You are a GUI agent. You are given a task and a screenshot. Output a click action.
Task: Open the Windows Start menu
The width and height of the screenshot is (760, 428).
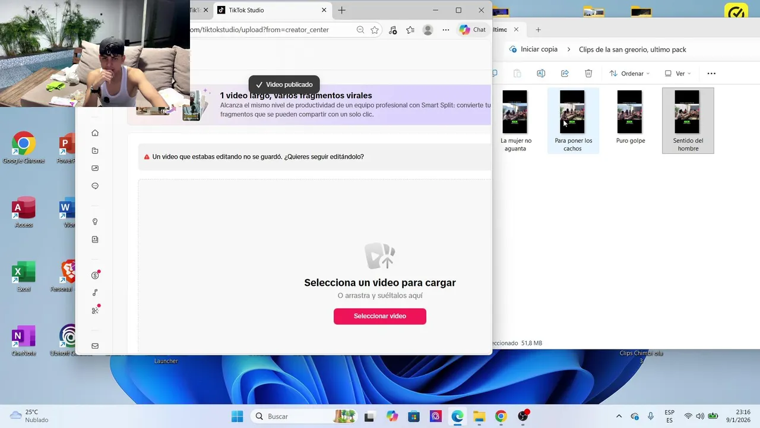(237, 417)
